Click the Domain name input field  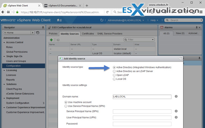[142, 97]
